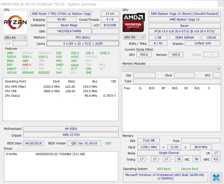Click the GPU memory size 1 GB field
Screen dimensions: 224x184
click(x=158, y=38)
